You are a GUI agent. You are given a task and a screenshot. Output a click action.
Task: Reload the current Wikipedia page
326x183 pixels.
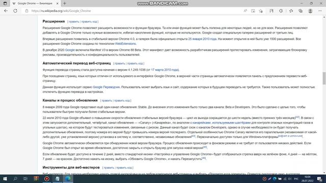click(15, 11)
